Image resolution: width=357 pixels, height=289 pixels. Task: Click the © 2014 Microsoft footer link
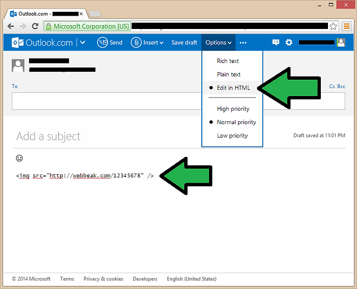tap(31, 279)
